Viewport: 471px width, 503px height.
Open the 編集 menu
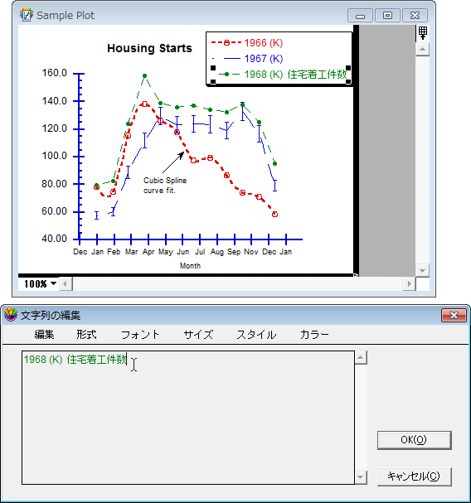click(x=44, y=335)
